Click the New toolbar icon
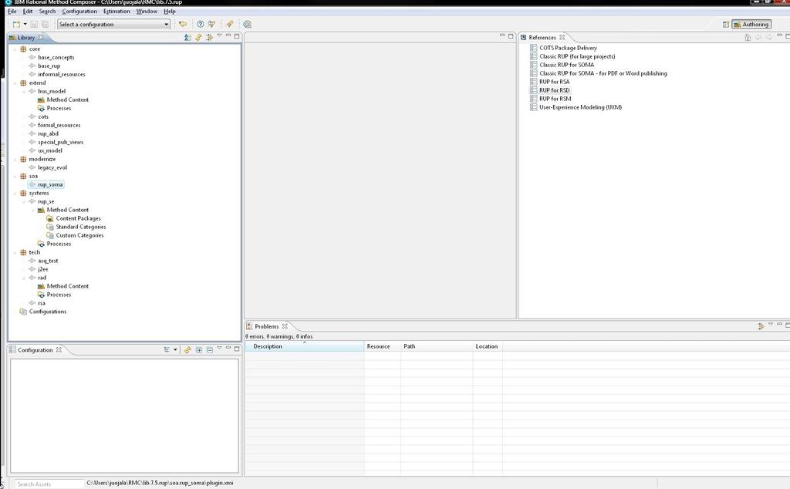The height and width of the screenshot is (489, 790). (x=17, y=24)
